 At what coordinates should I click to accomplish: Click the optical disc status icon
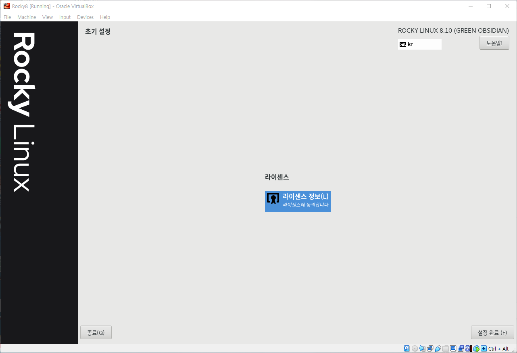(x=415, y=349)
